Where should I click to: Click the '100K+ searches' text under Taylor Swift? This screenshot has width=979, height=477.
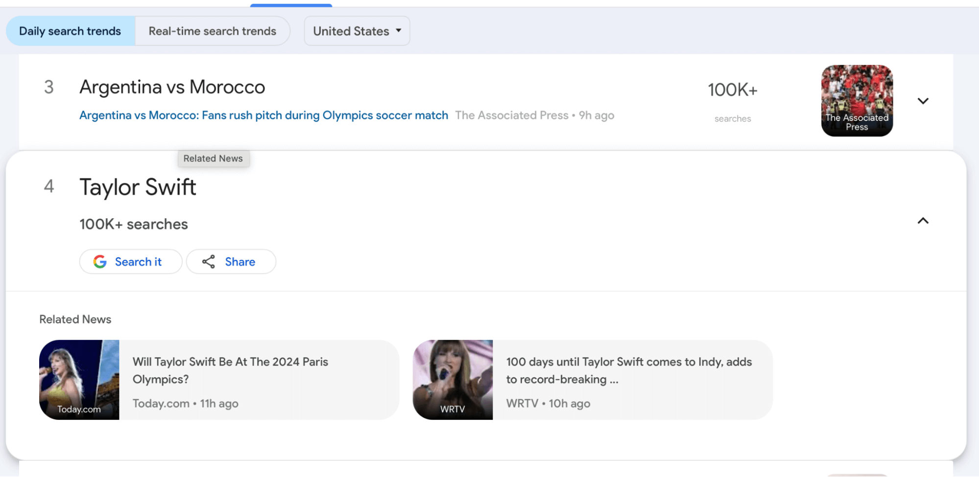pyautogui.click(x=134, y=224)
